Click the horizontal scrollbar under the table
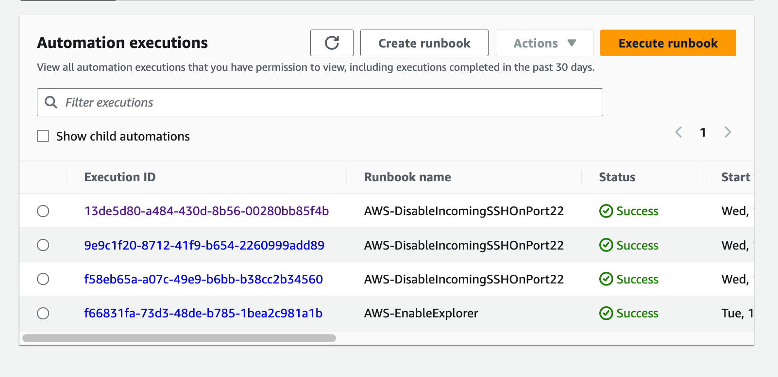 point(179,338)
